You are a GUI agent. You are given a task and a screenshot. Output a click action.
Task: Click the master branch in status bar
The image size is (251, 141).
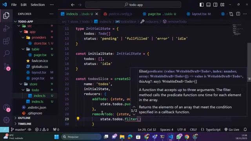click(18, 130)
